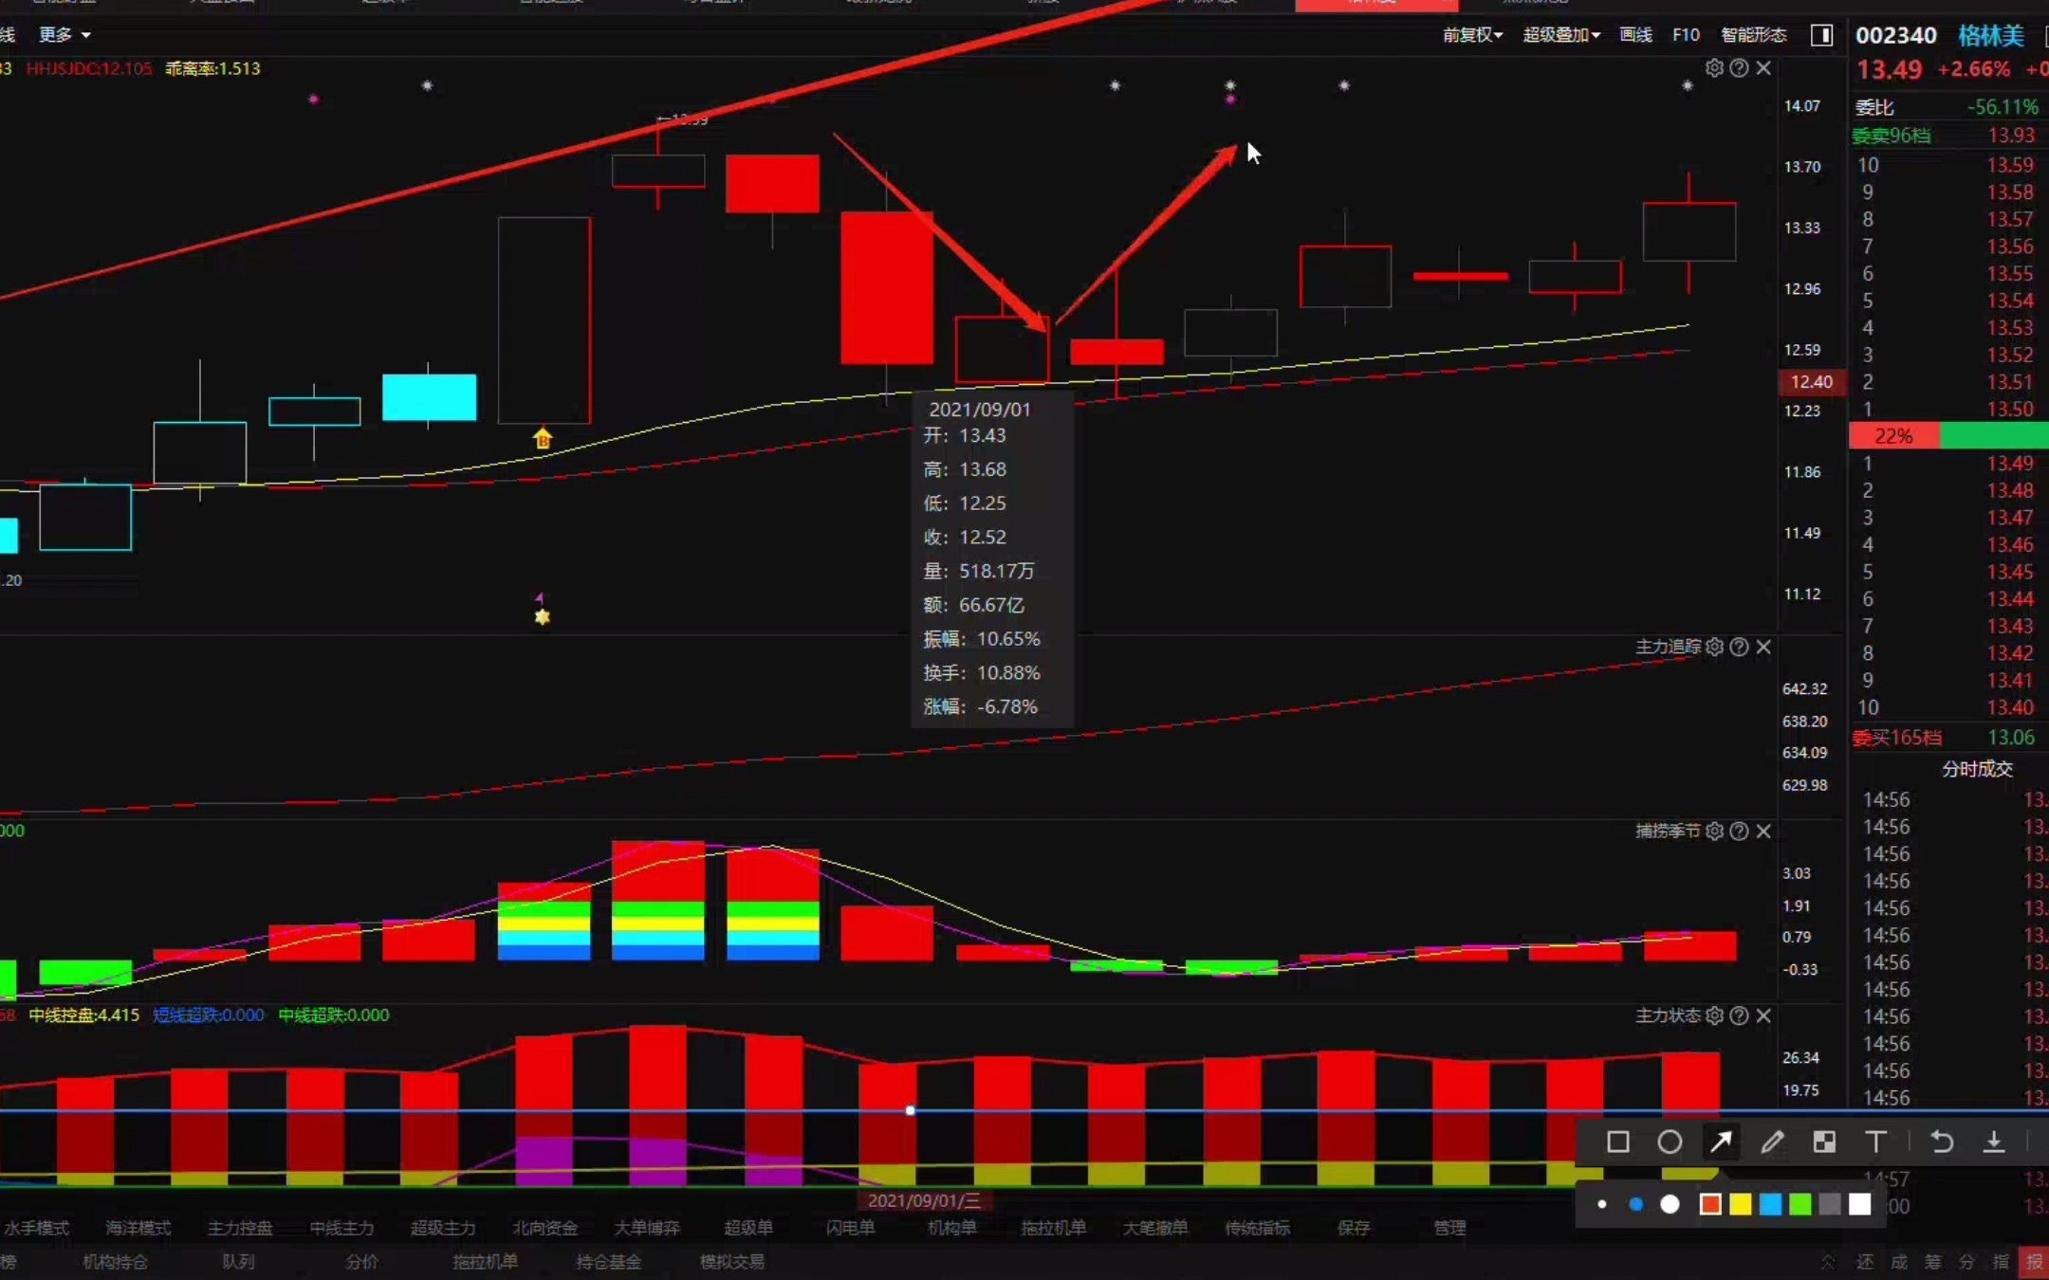Toggle the 分 panel button

click(1966, 1262)
